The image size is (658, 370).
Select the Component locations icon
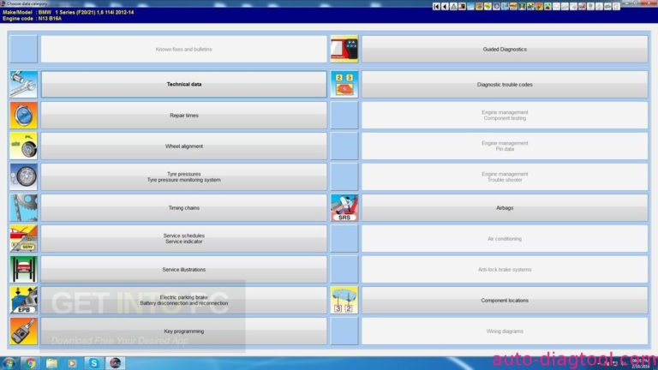tap(344, 301)
